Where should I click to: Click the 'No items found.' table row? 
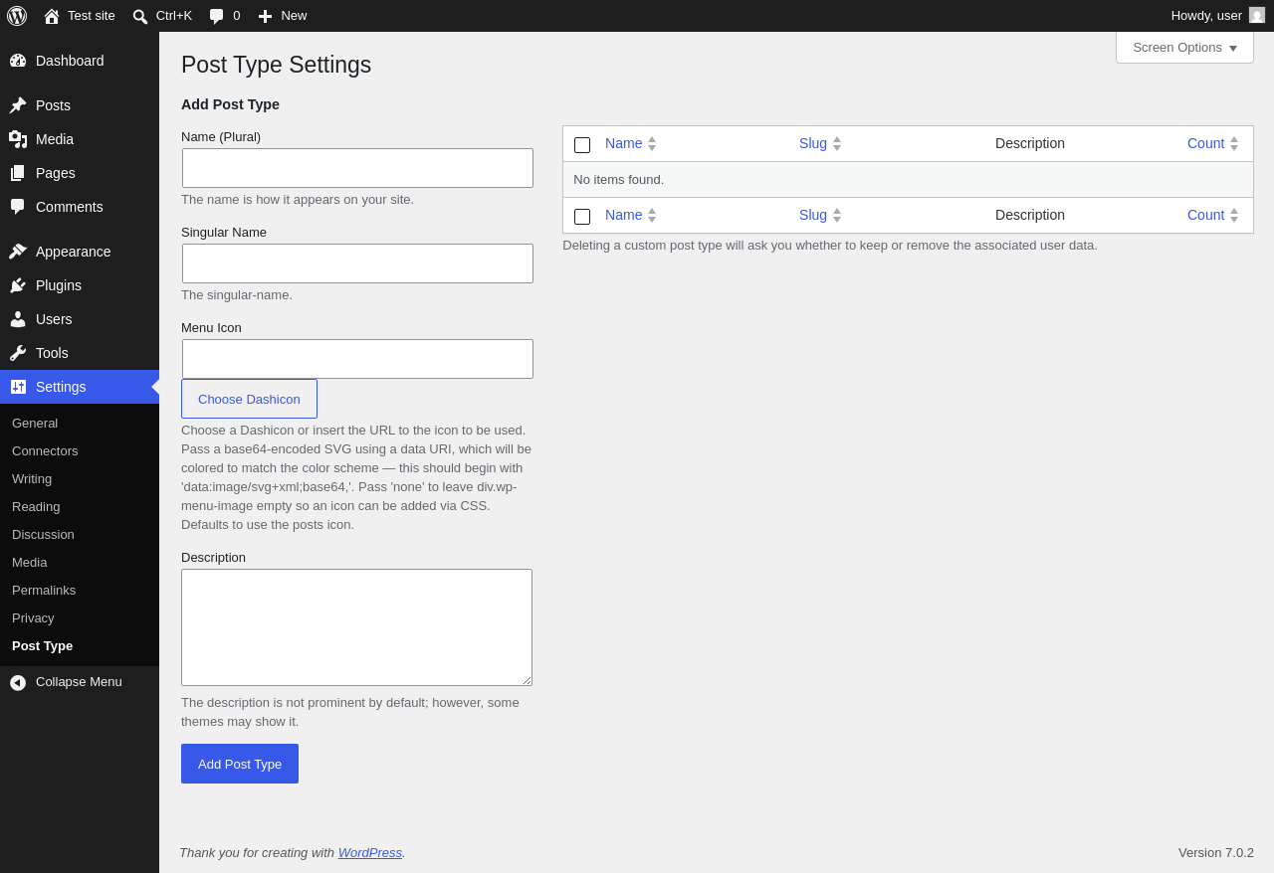click(908, 180)
